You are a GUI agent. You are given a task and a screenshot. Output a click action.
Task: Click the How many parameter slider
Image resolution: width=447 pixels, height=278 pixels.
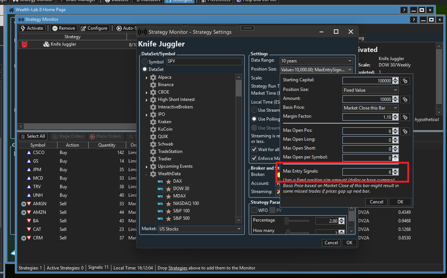[x=297, y=232]
